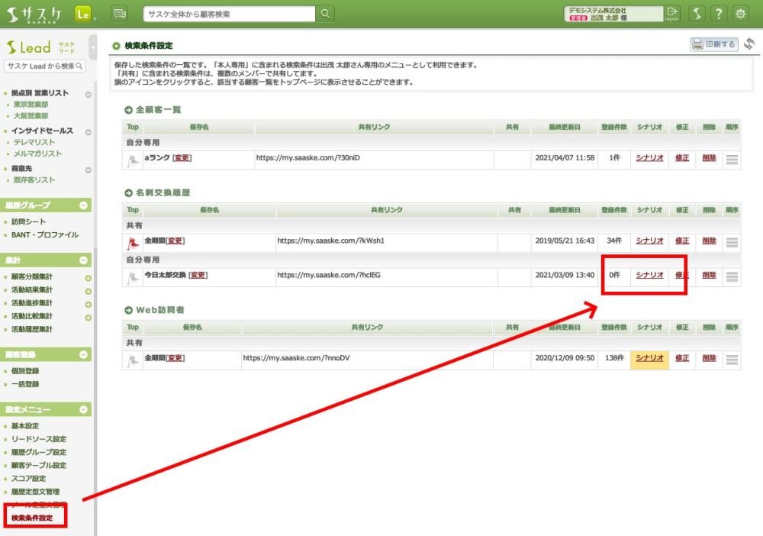Click the magnifier search button in header
The width and height of the screenshot is (763, 536).
coord(326,14)
